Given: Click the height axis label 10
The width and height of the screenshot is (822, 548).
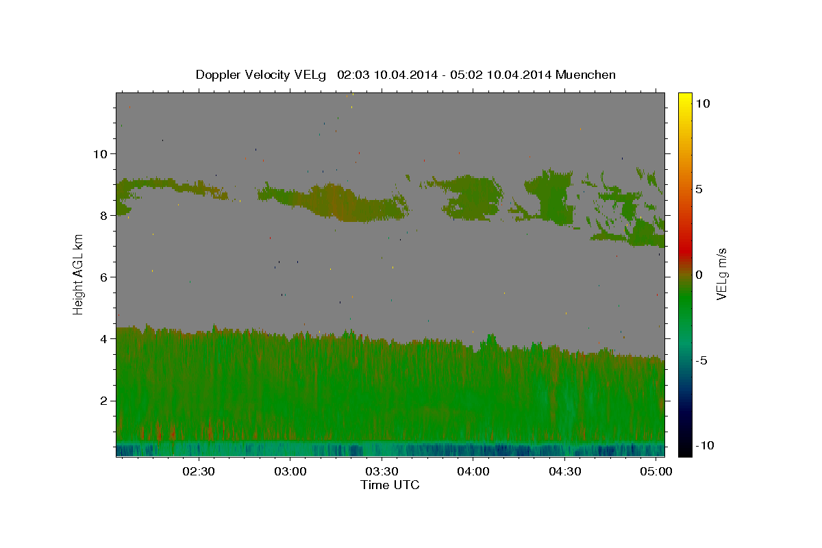Looking at the screenshot, I should point(100,153).
